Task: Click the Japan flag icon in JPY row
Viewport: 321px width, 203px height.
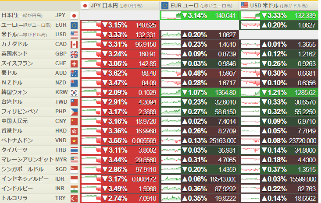Action: click(74, 15)
